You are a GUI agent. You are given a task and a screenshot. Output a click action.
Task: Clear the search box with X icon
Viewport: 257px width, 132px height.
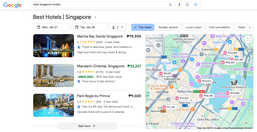coord(170,5)
